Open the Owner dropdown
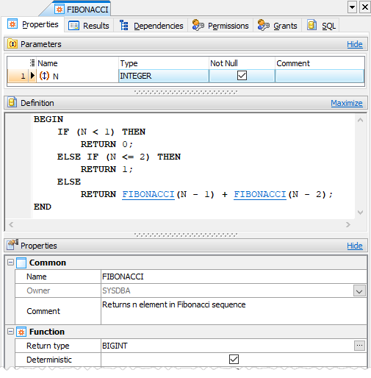 (x=359, y=291)
